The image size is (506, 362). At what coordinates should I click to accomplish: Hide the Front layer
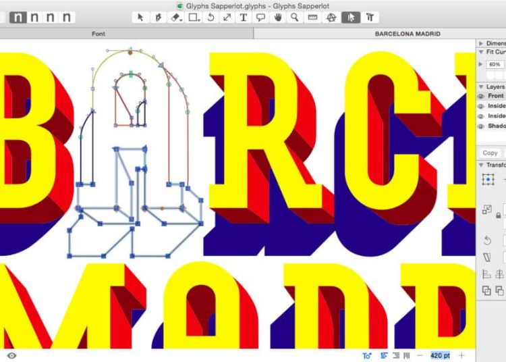tap(481, 96)
